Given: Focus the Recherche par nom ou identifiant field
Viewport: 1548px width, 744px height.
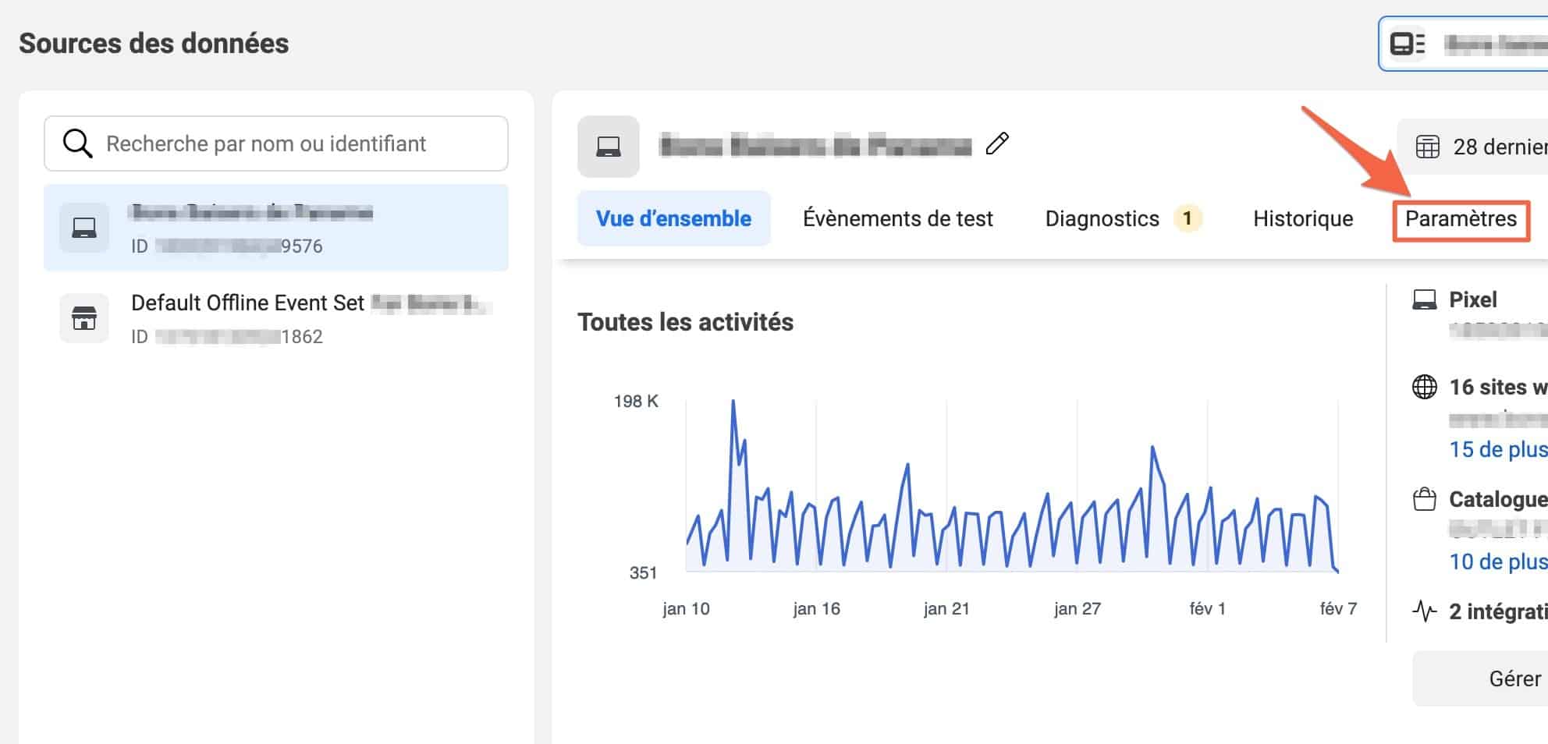Looking at the screenshot, I should coord(276,143).
